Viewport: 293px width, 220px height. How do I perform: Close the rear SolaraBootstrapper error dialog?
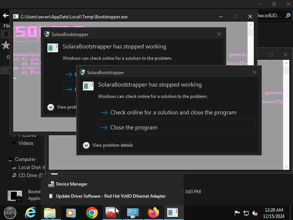(219, 34)
